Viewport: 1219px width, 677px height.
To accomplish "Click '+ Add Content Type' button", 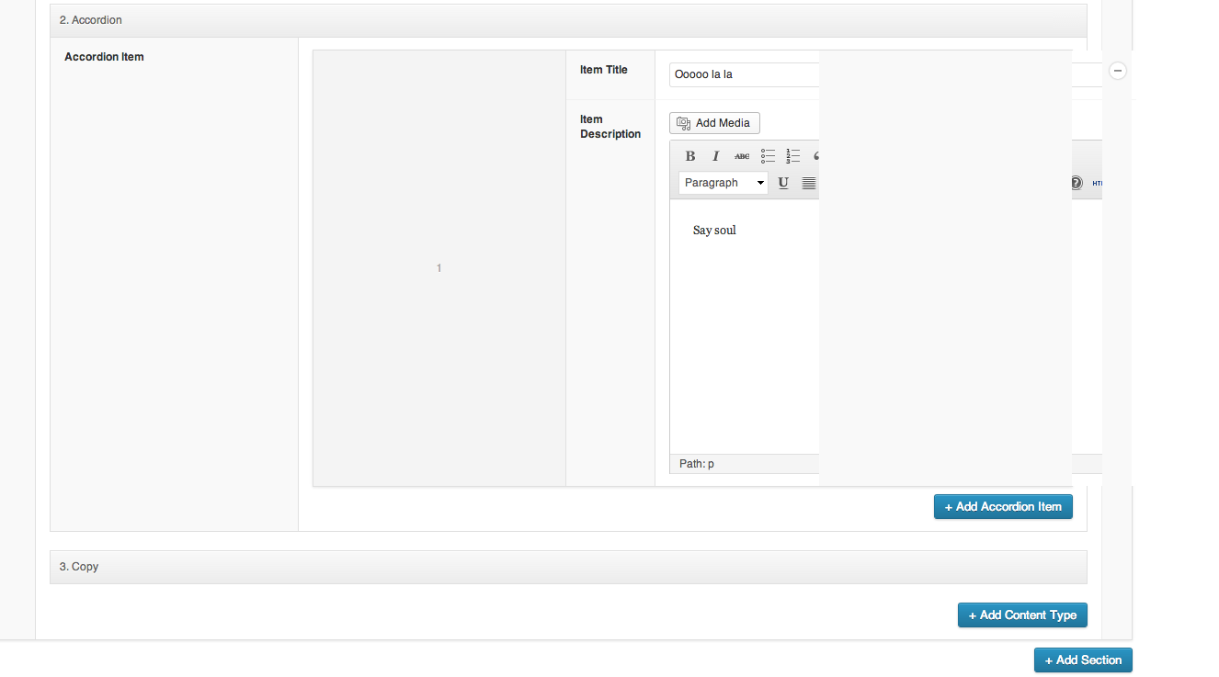I will [1021, 615].
